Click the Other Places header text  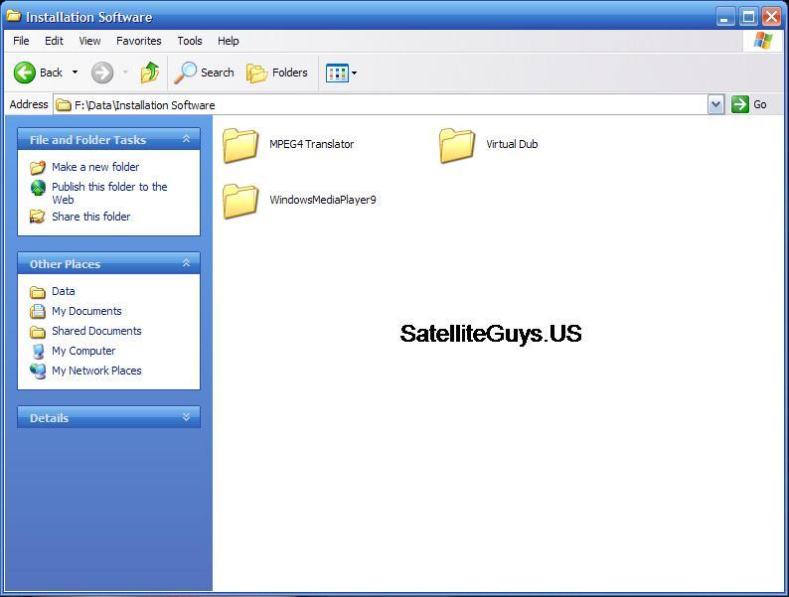[65, 264]
